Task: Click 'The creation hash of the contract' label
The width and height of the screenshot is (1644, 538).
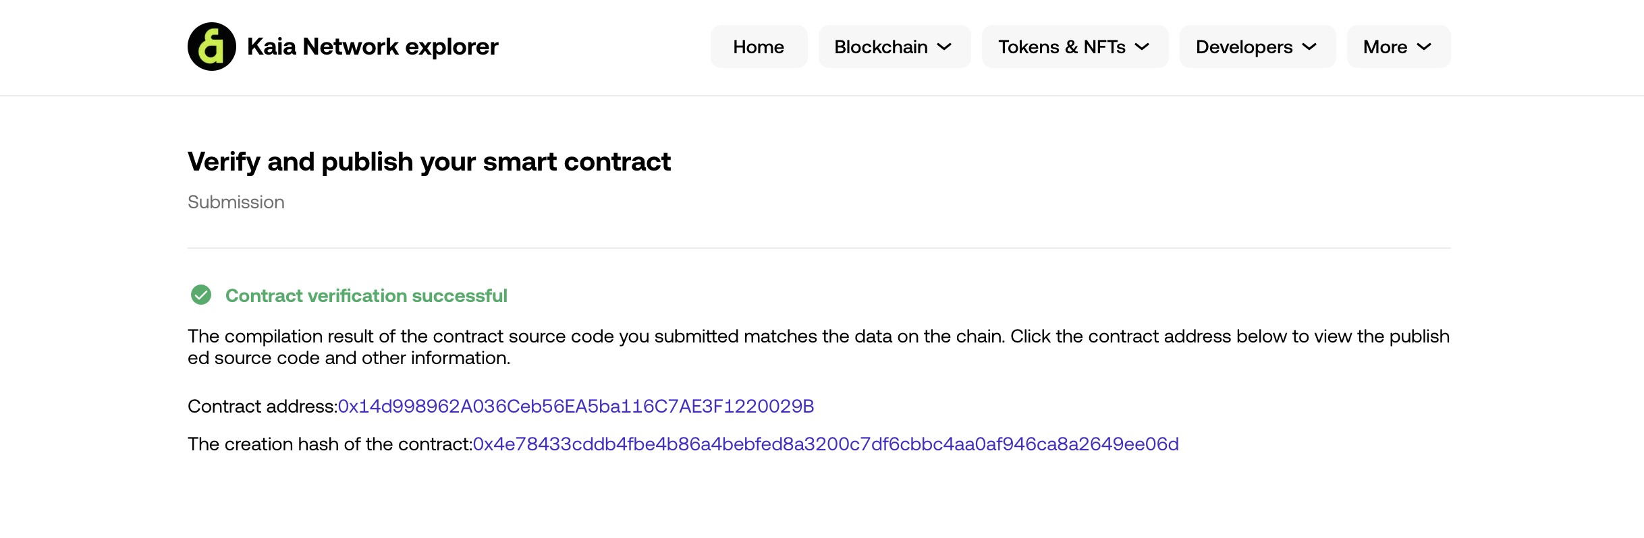Action: pyautogui.click(x=330, y=444)
